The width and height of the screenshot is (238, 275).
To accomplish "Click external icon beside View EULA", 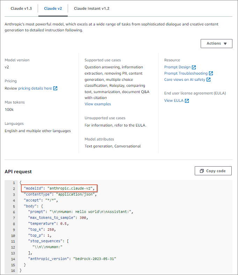I will [x=187, y=101].
